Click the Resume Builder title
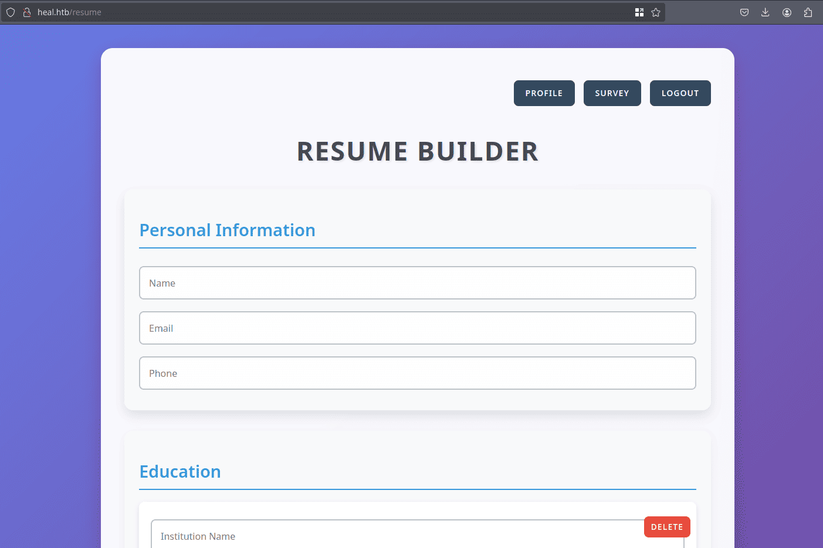This screenshot has height=548, width=823. (417, 152)
